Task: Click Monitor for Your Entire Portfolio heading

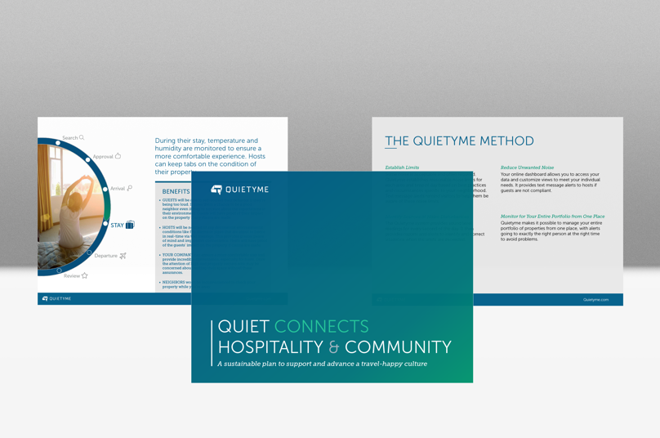Action: [552, 217]
